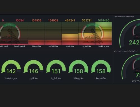140x107 pixels.
Task: Click gauge label منفذ الشلامجة below 158
Action: (x=101, y=79)
